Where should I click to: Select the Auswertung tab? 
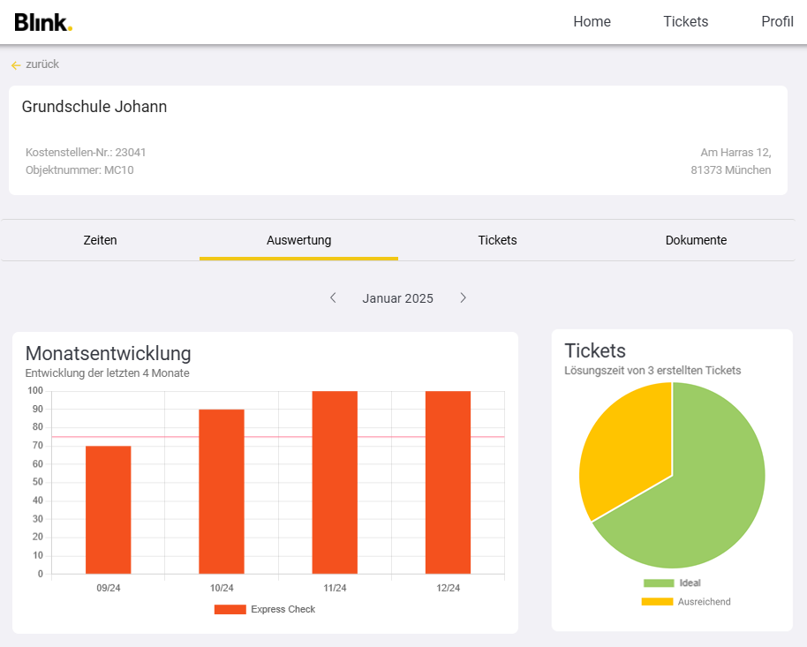coord(298,240)
